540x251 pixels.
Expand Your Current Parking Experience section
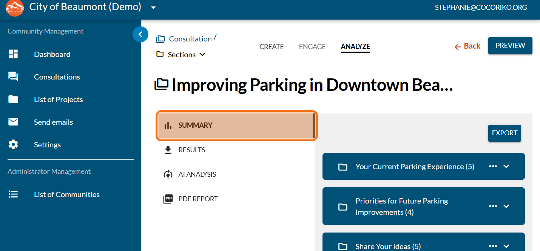[506, 166]
